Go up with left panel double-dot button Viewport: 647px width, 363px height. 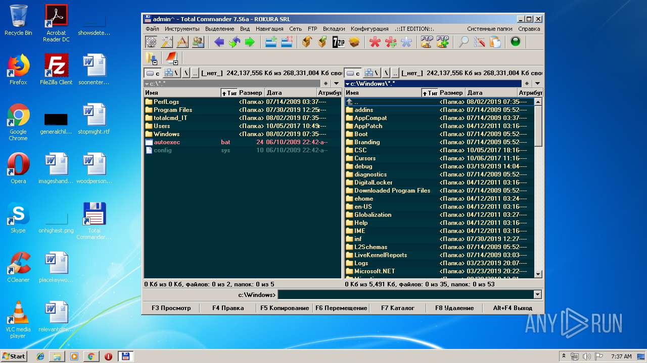196,73
